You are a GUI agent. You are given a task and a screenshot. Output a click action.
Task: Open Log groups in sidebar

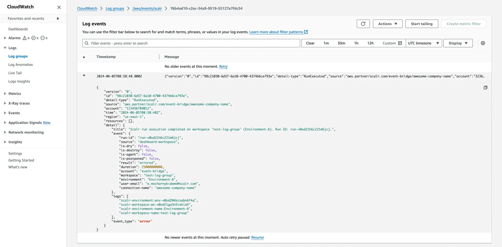click(18, 56)
